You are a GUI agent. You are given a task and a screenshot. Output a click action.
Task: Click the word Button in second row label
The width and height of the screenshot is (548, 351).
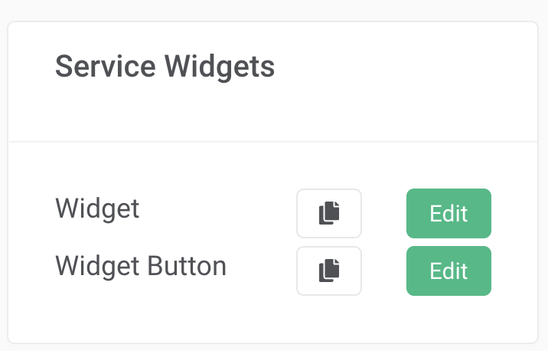tap(187, 266)
